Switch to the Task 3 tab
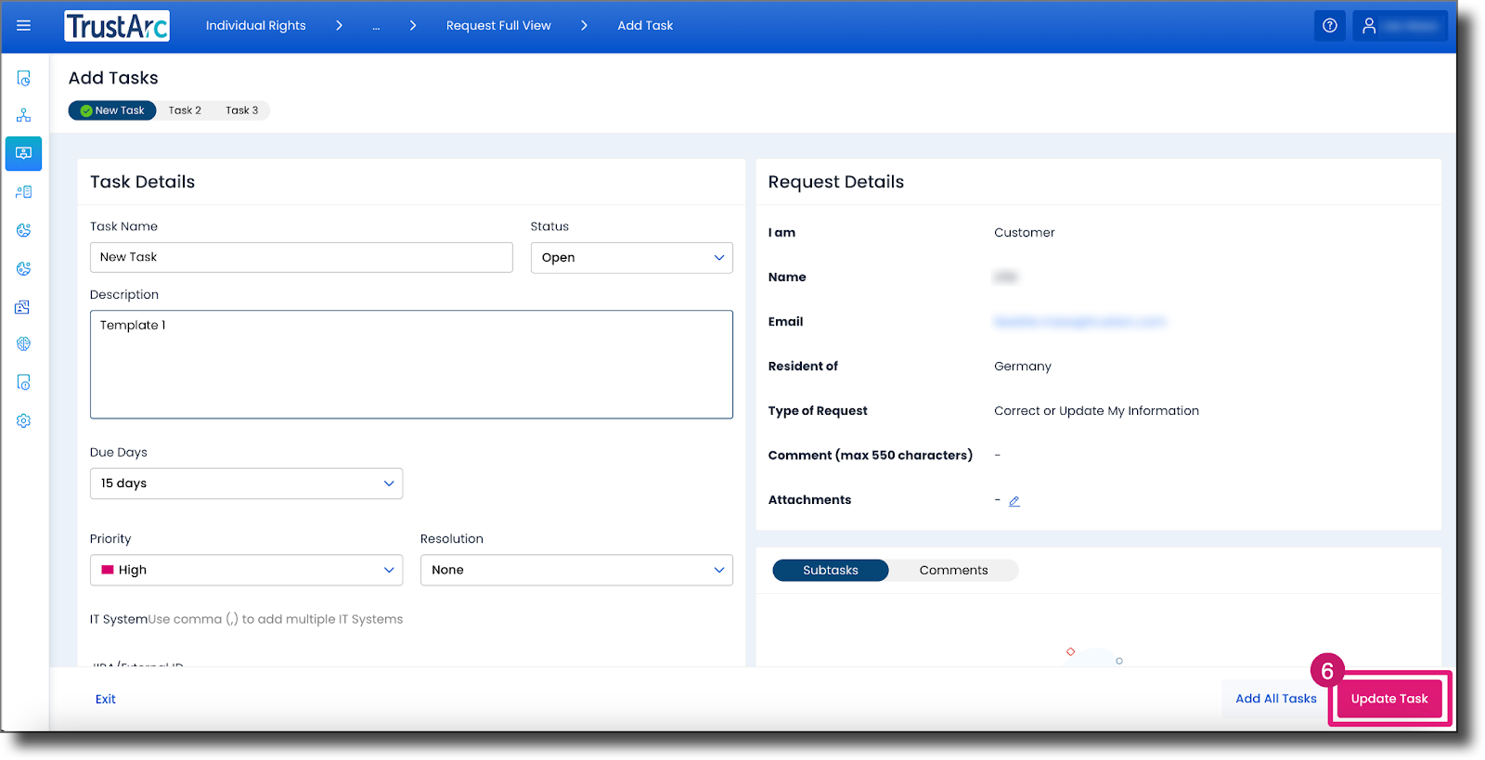The height and width of the screenshot is (760, 1485). 242,110
